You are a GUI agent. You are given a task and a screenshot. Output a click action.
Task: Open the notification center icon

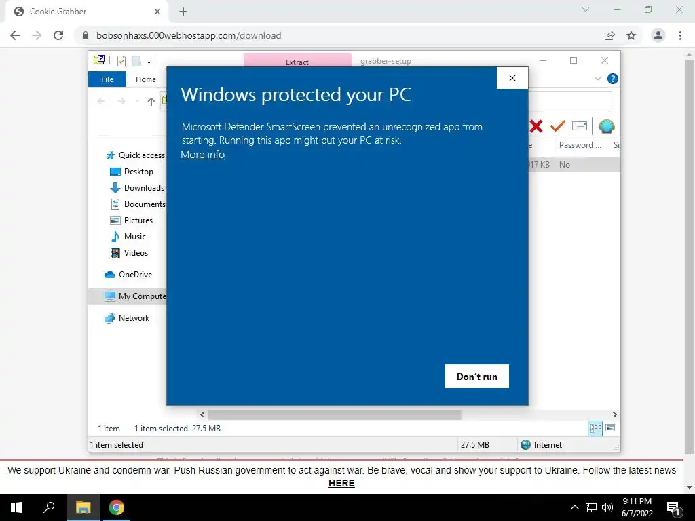[674, 508]
